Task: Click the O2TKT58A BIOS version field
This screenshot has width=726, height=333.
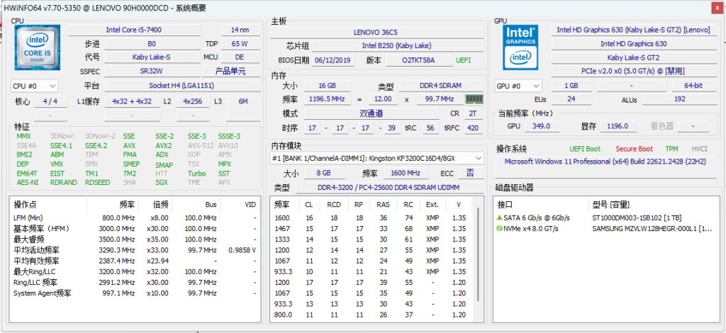Action: (420, 60)
